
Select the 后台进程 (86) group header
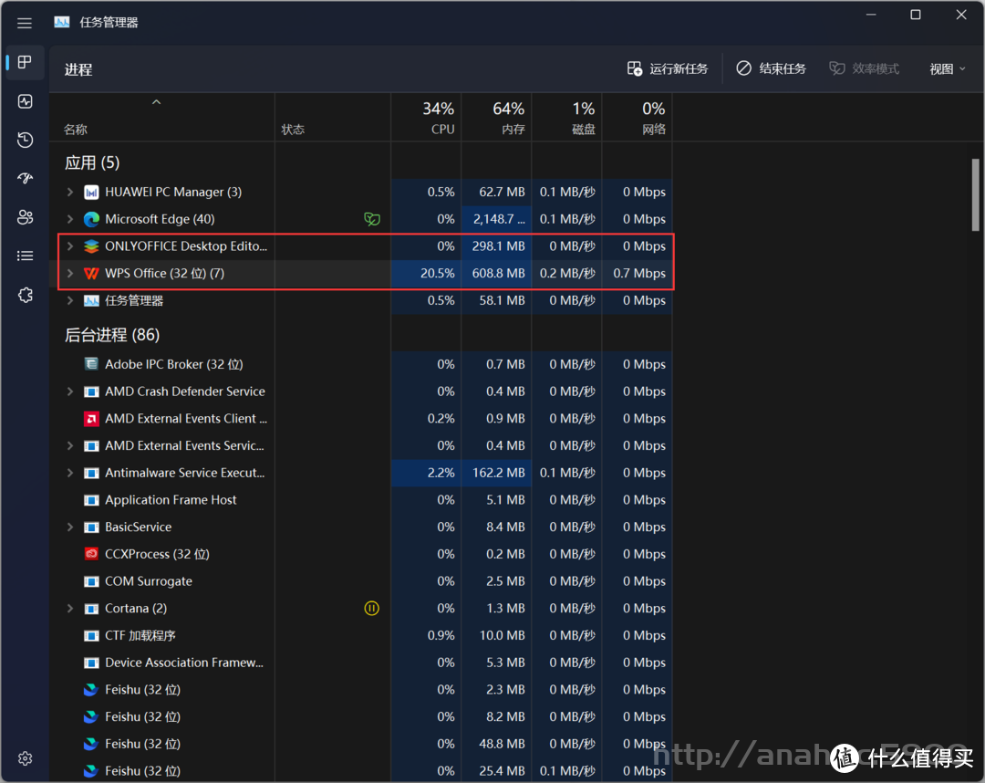112,335
